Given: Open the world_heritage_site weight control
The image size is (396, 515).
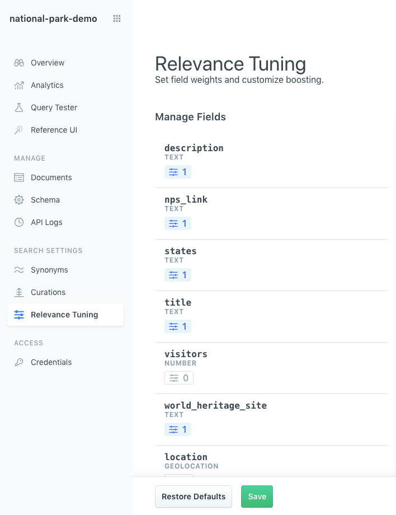Looking at the screenshot, I should [x=177, y=429].
